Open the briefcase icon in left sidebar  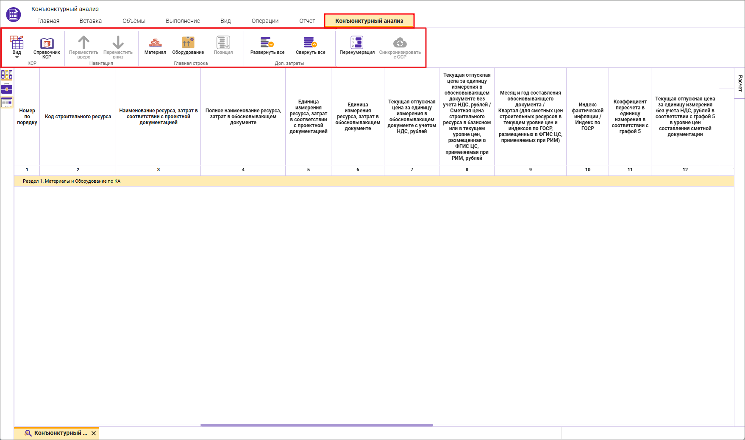(7, 89)
